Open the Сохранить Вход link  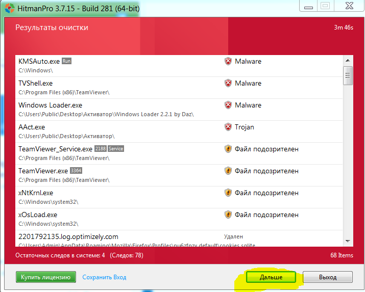click(104, 277)
